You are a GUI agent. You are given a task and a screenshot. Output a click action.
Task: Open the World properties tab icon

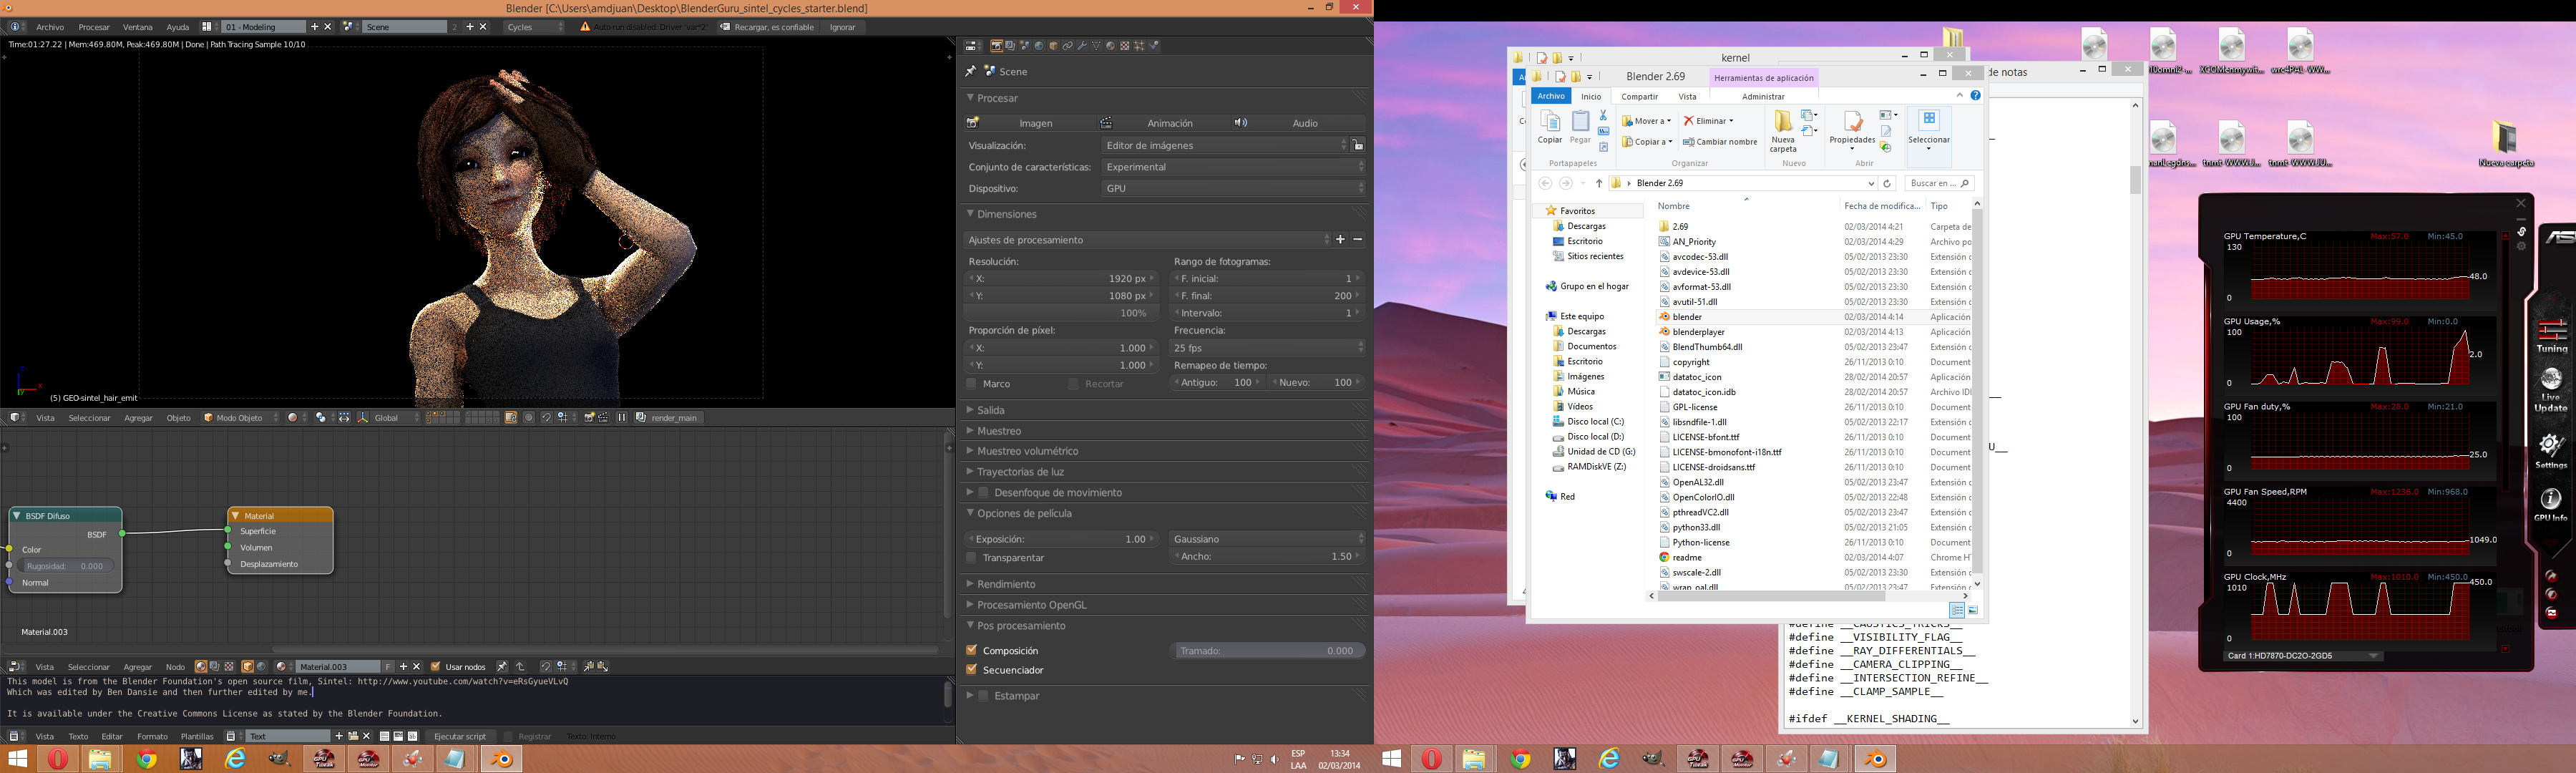(x=1039, y=46)
